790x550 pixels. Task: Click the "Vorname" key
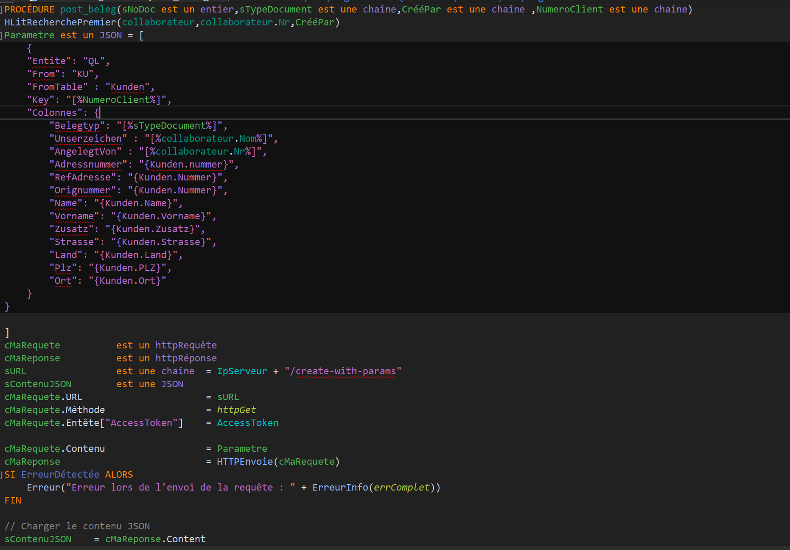tap(74, 216)
